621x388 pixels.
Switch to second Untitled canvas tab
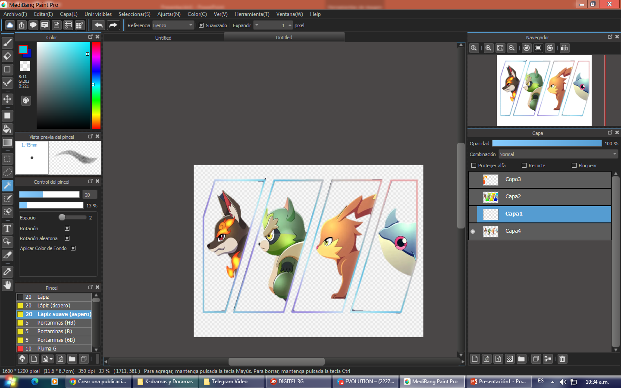(284, 38)
